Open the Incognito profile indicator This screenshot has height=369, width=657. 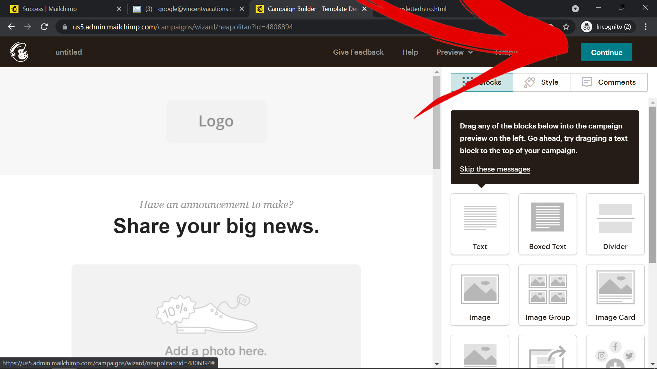pos(608,27)
